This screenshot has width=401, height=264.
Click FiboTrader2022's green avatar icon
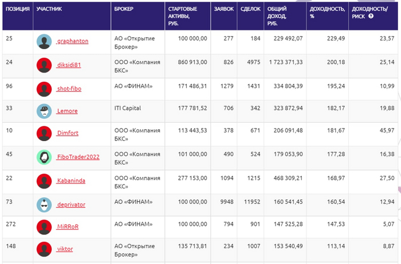(x=44, y=157)
